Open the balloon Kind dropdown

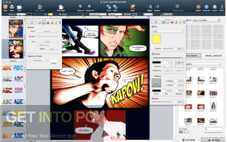click(48, 31)
